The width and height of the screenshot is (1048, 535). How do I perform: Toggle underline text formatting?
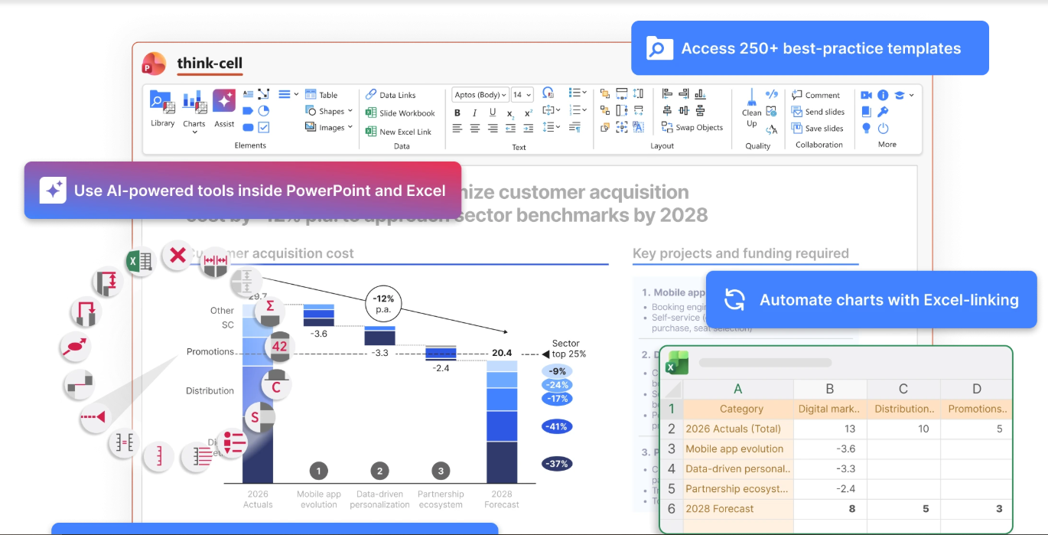(x=493, y=113)
